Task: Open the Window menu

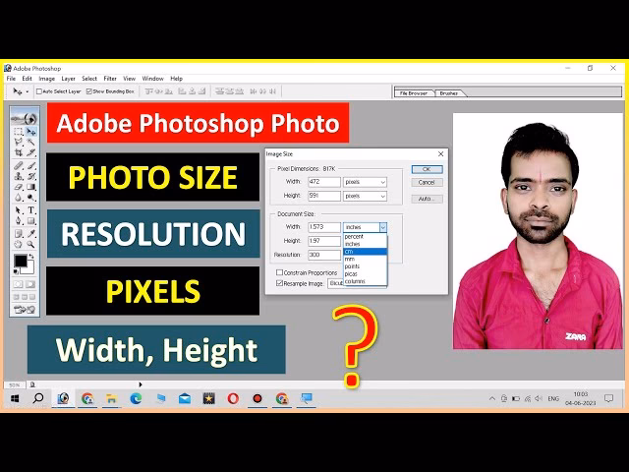Action: click(153, 79)
